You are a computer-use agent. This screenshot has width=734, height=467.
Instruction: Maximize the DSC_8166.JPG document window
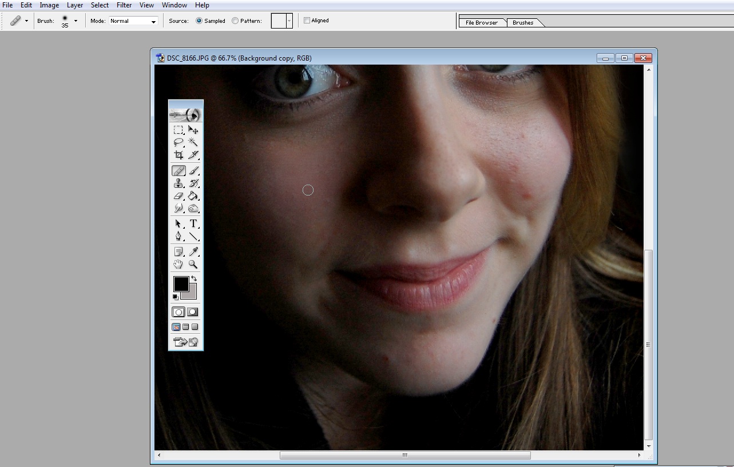pyautogui.click(x=624, y=58)
